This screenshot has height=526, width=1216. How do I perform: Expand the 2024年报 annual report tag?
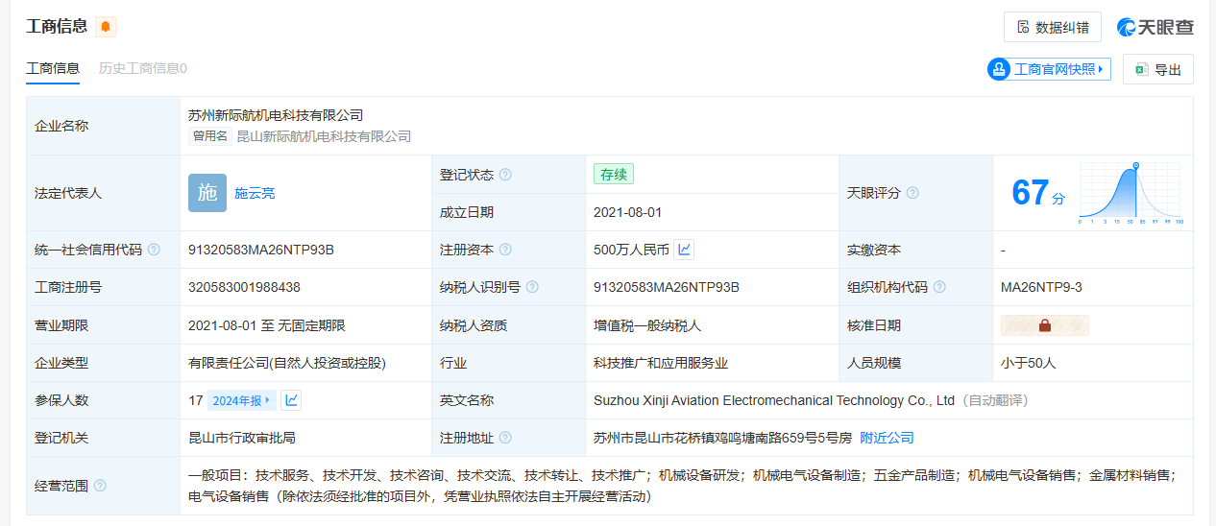[242, 400]
